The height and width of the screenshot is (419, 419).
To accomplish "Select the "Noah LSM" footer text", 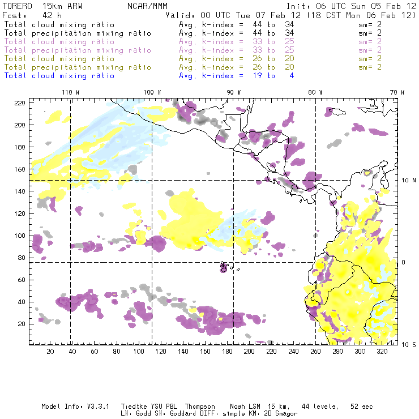I will (245, 407).
